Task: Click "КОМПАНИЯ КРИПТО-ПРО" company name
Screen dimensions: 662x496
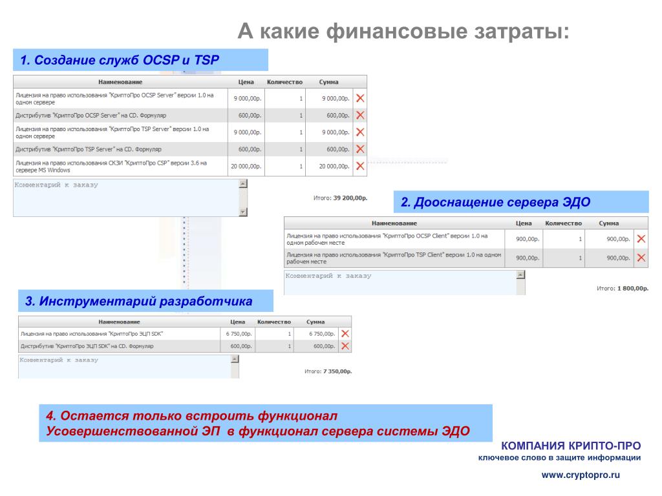Action: click(571, 446)
